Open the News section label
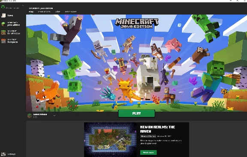This screenshot has height=157, width=247. [10, 15]
